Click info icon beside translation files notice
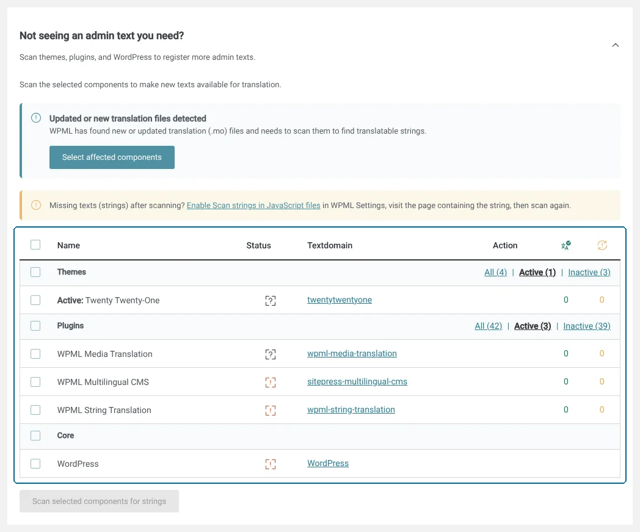The image size is (640, 532). [x=36, y=118]
